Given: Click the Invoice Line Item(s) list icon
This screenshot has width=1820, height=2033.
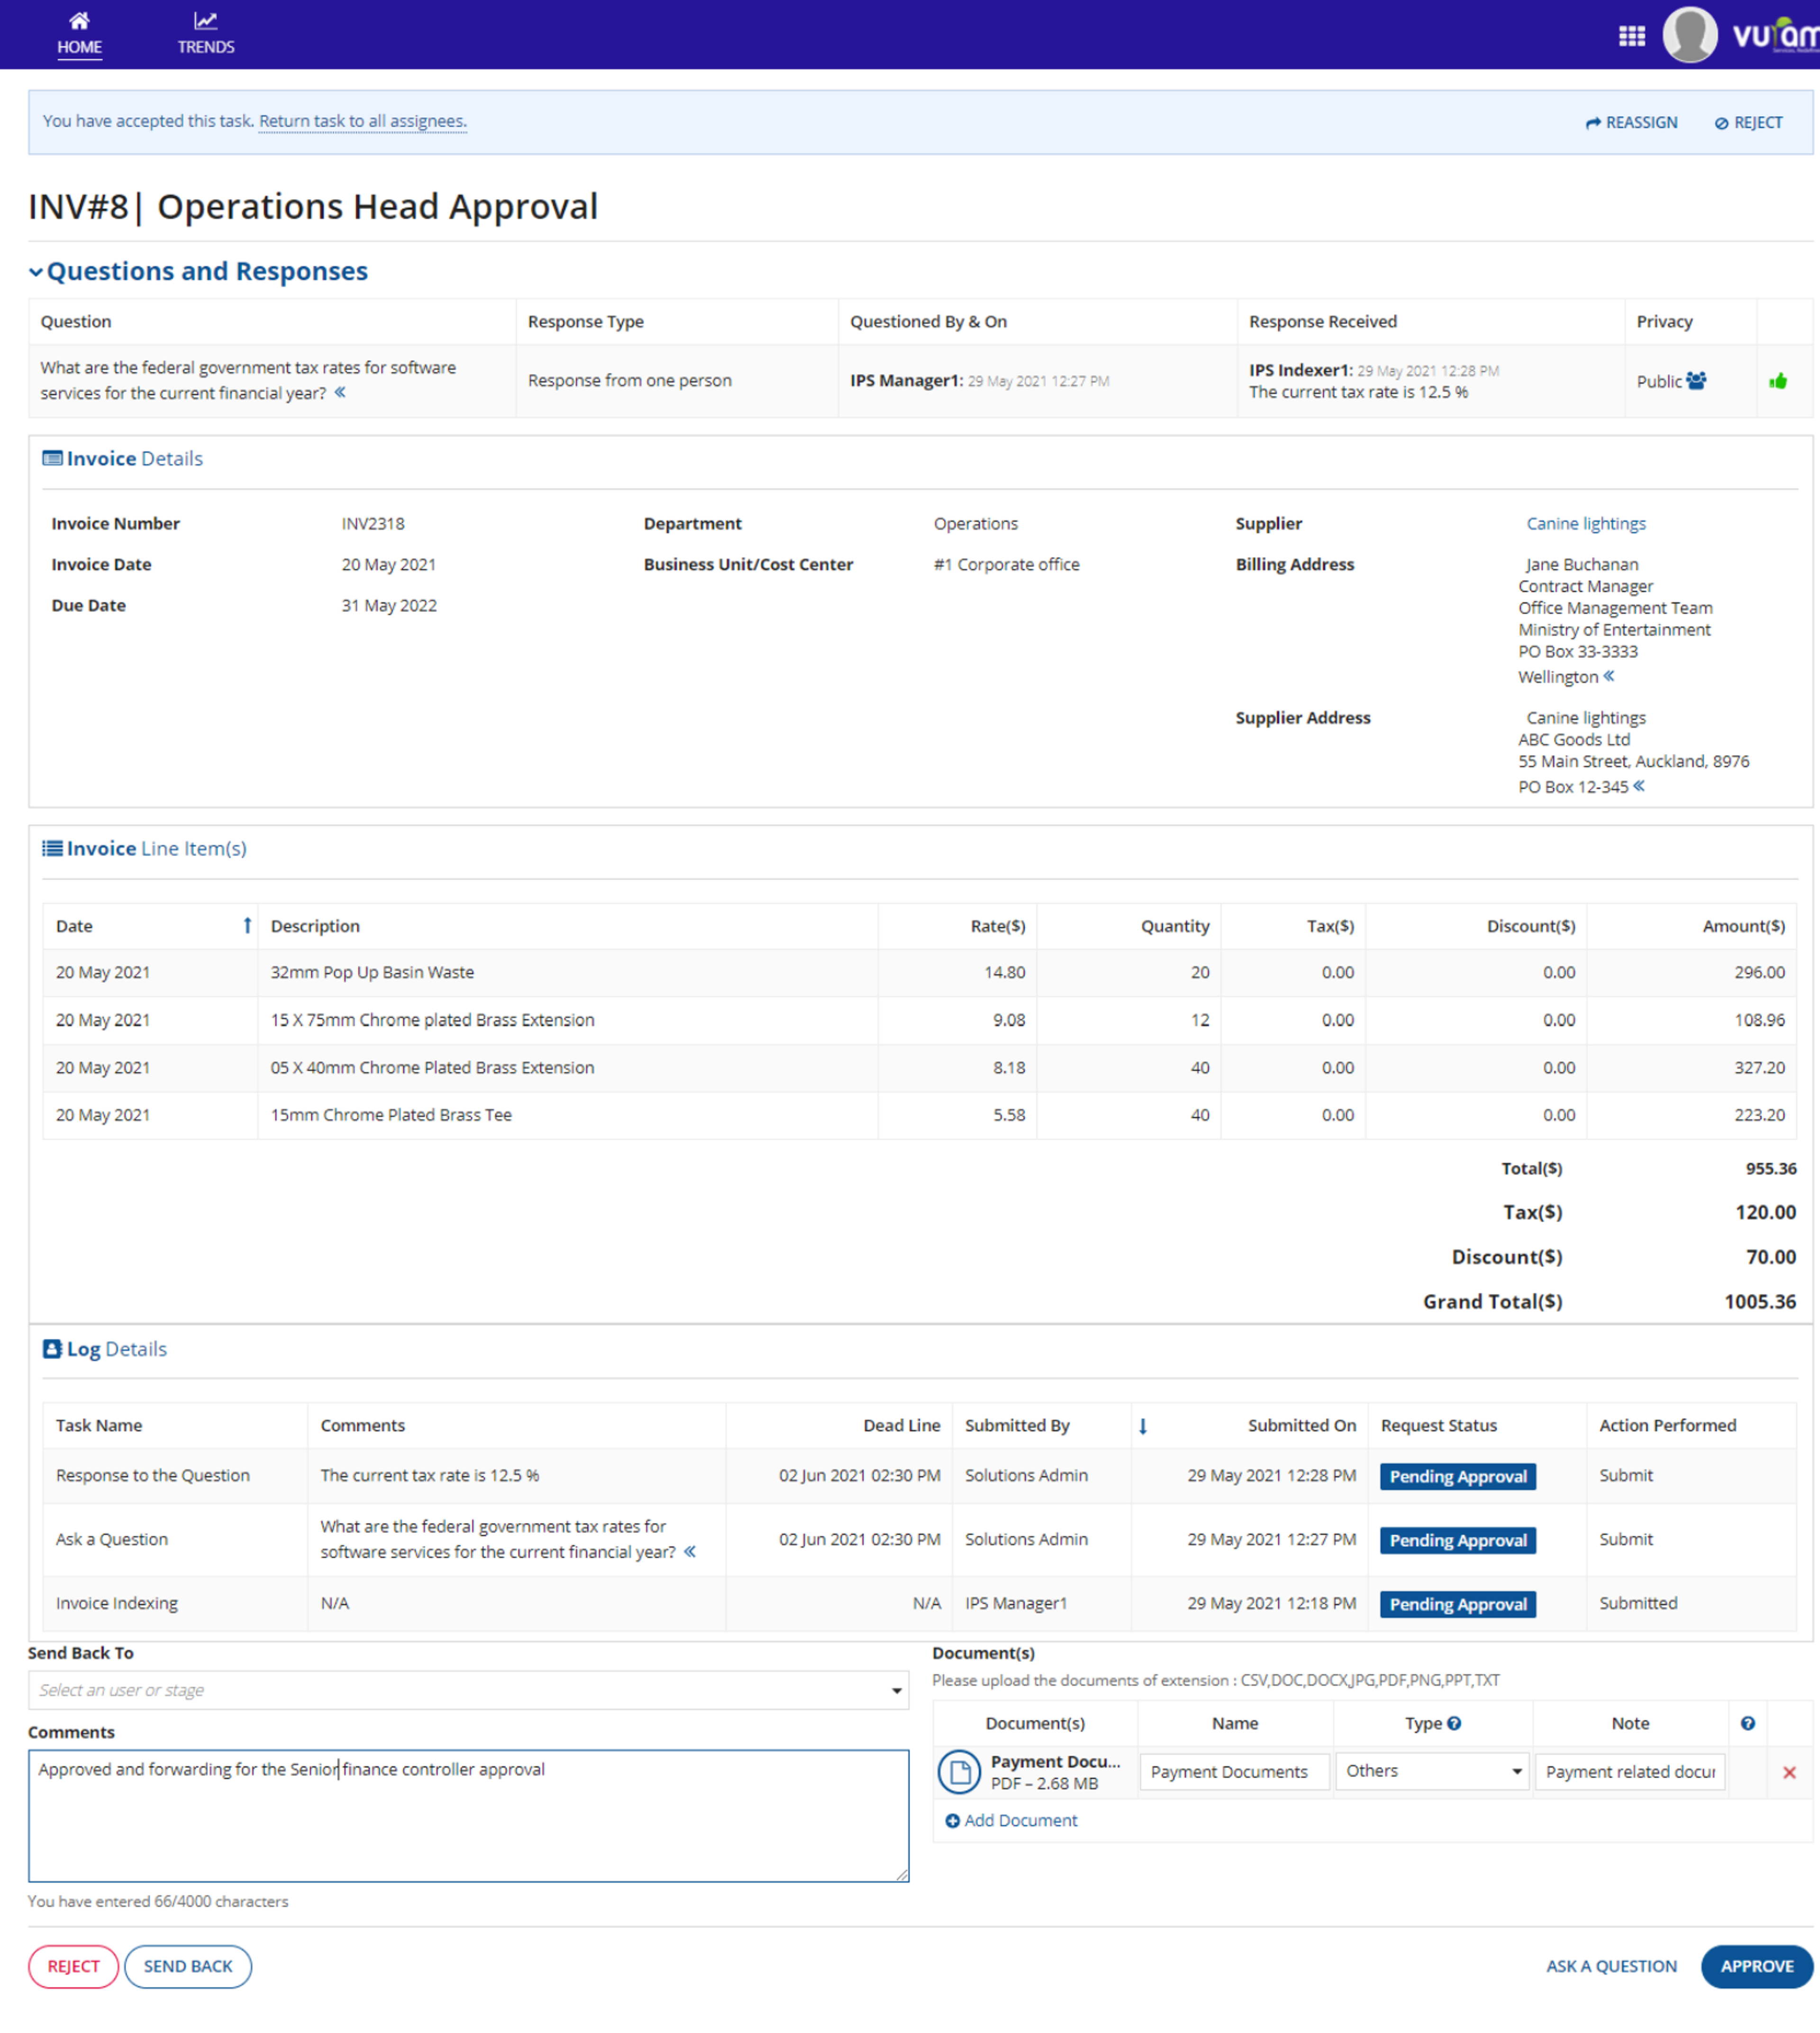Looking at the screenshot, I should coord(52,848).
